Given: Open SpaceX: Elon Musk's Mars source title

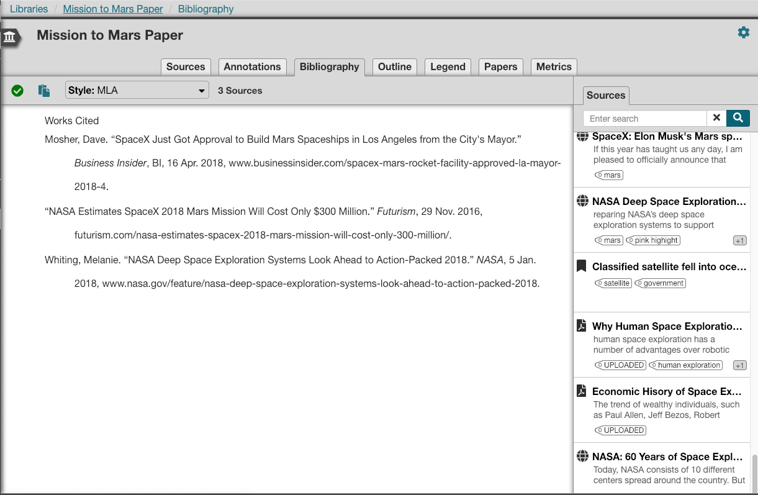Looking at the screenshot, I should coord(667,136).
